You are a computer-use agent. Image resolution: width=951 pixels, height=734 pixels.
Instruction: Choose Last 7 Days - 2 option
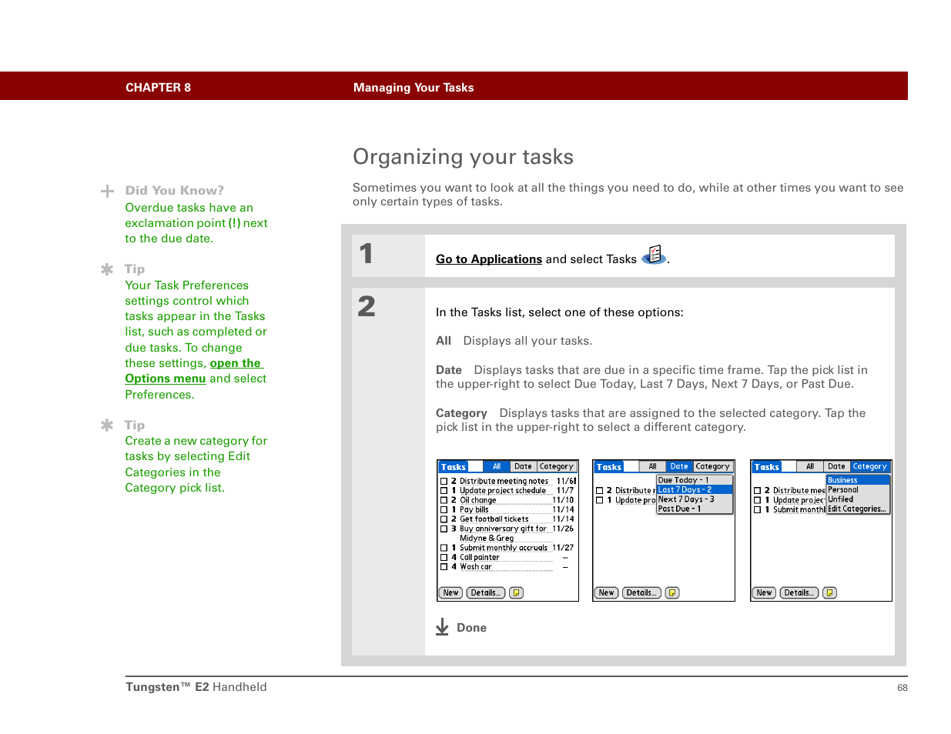click(x=695, y=489)
